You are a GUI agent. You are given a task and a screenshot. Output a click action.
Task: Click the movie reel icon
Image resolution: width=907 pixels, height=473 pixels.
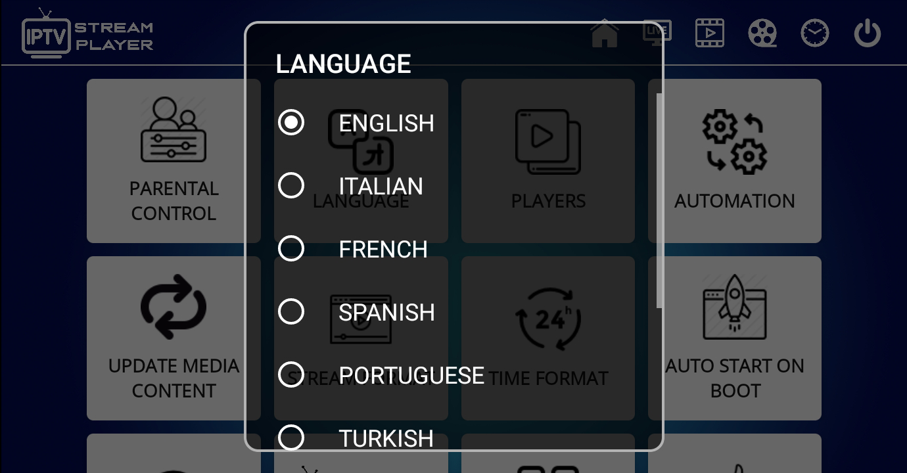[x=762, y=33]
